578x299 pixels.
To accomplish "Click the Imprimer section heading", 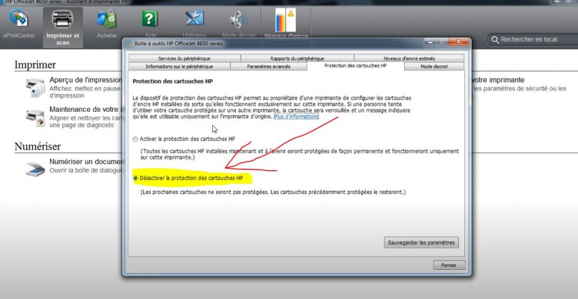I will click(35, 65).
